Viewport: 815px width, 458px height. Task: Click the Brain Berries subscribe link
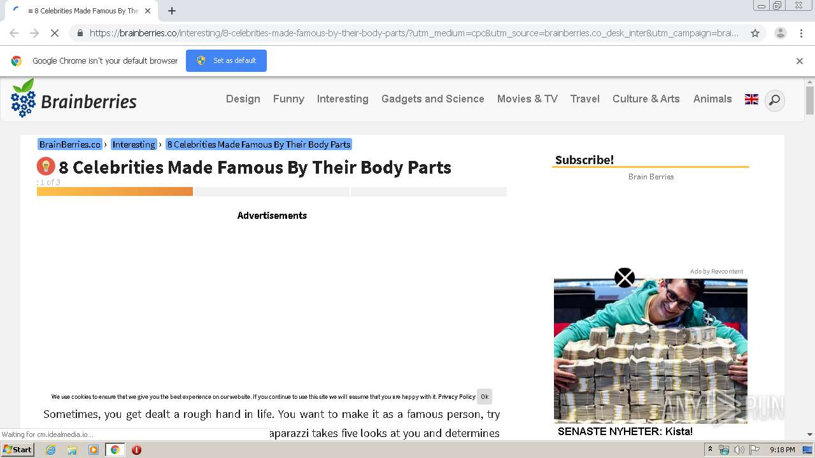[651, 176]
